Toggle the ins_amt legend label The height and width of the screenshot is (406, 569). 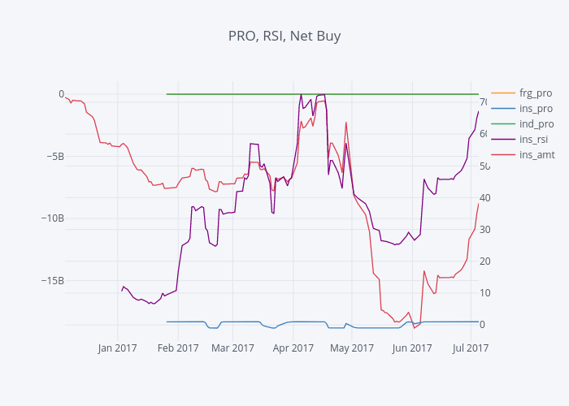tap(536, 154)
